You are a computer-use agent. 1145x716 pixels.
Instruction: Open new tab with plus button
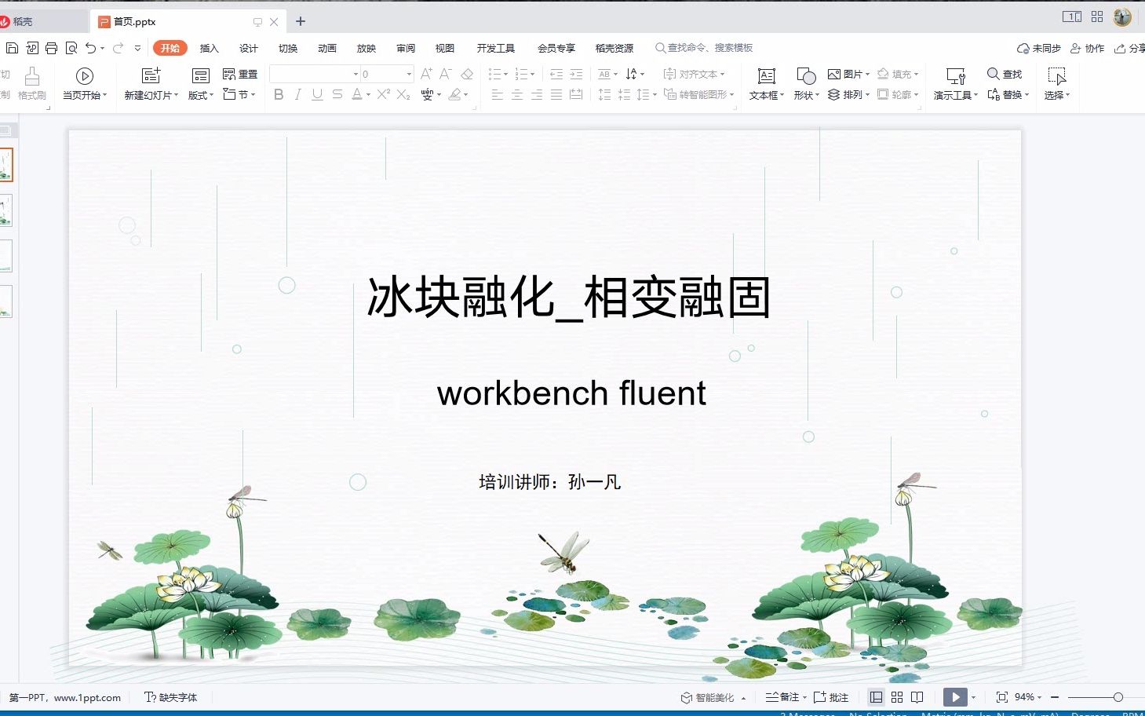(301, 22)
